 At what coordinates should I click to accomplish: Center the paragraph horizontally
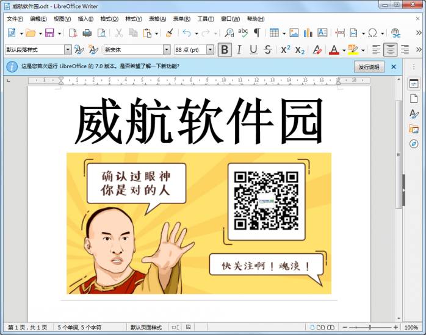pyautogui.click(x=390, y=50)
